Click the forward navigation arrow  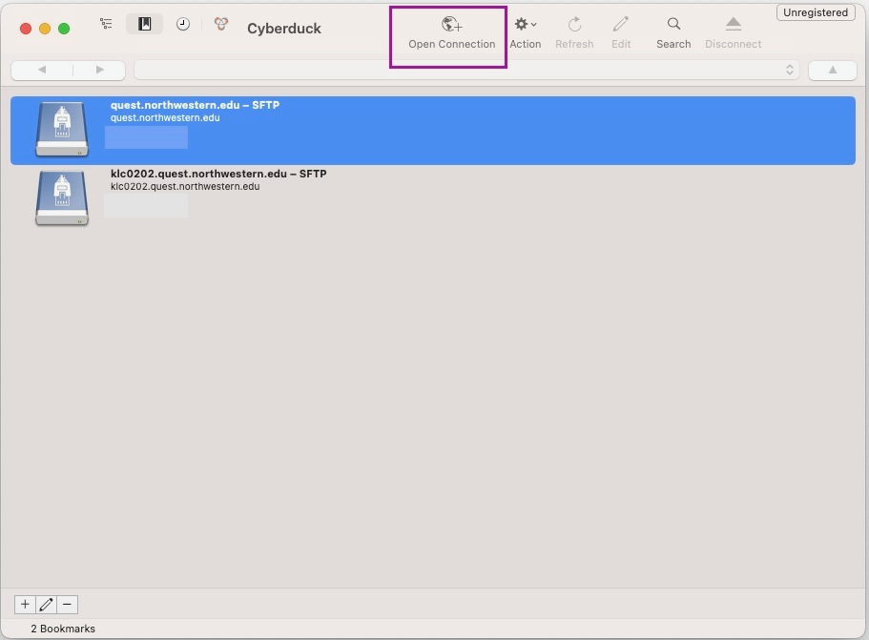[98, 69]
